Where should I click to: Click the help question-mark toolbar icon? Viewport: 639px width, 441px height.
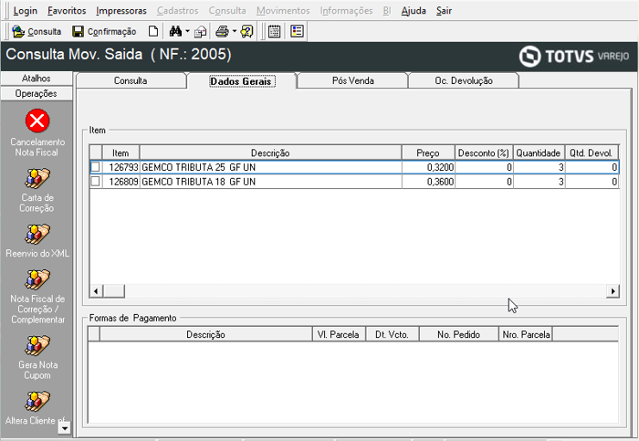[246, 31]
